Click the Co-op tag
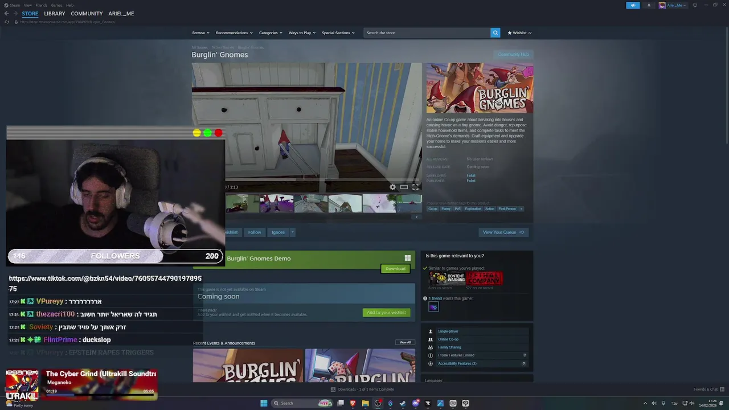Image resolution: width=729 pixels, height=410 pixels. 433,208
